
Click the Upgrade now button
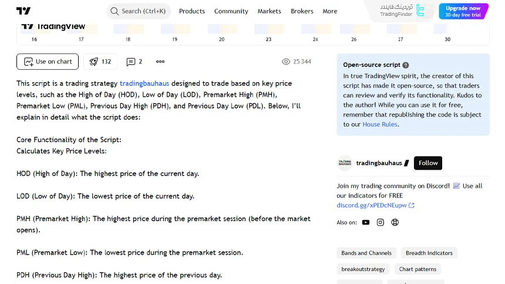point(463,11)
